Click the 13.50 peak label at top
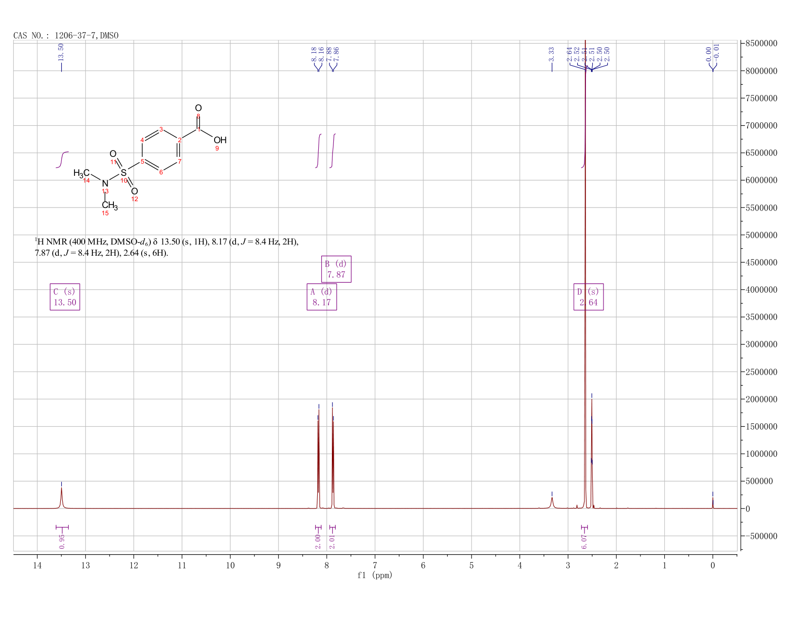 click(61, 52)
